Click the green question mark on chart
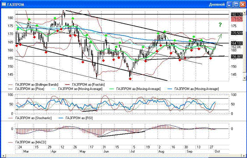Viewport: 247px width, 158px height. (220, 25)
